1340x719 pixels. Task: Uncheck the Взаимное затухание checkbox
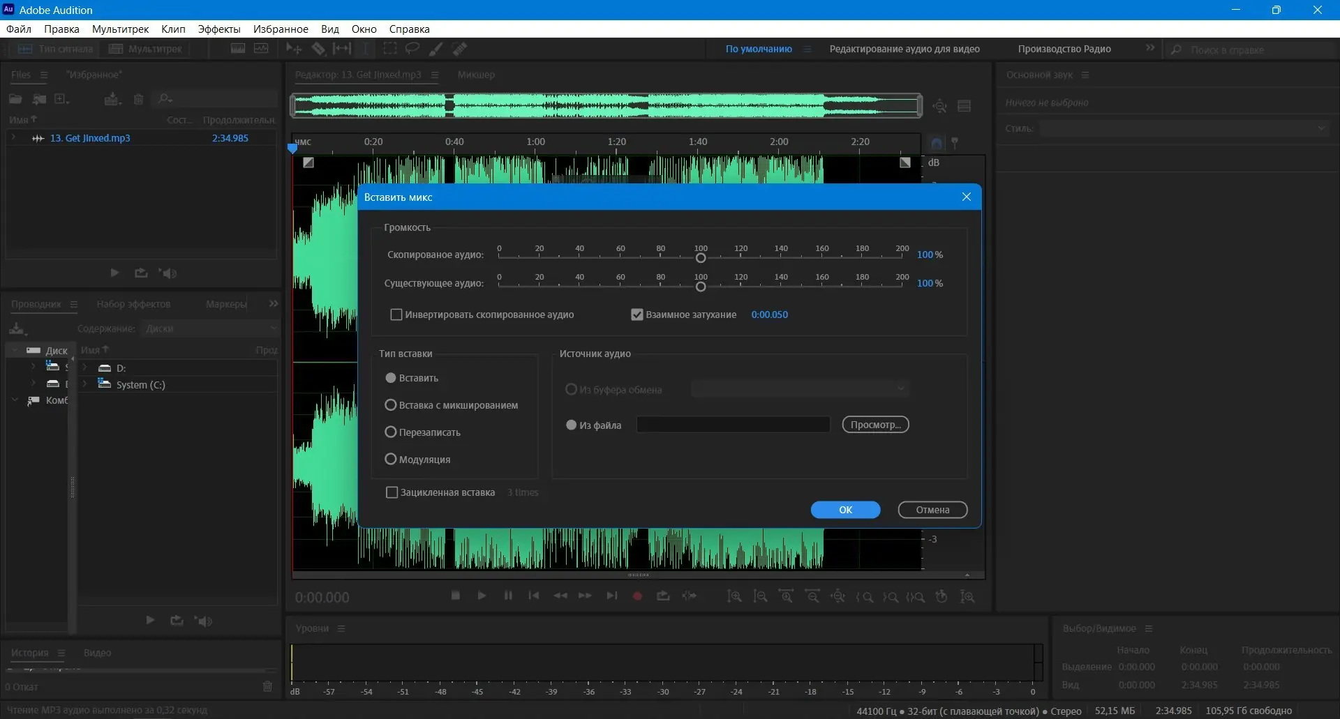tap(636, 315)
